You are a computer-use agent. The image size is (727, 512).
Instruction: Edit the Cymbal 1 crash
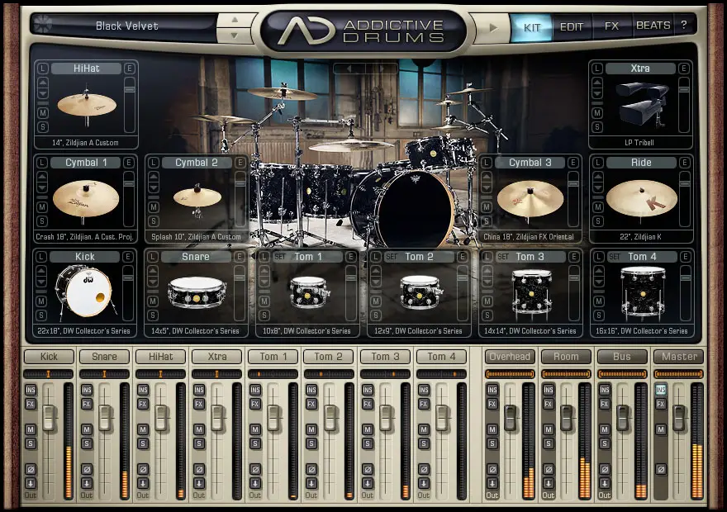pos(129,163)
